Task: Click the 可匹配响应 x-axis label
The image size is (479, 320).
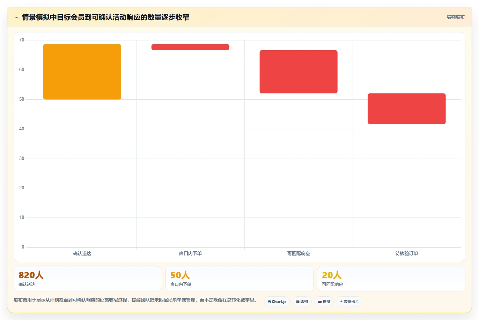Action: tap(299, 253)
